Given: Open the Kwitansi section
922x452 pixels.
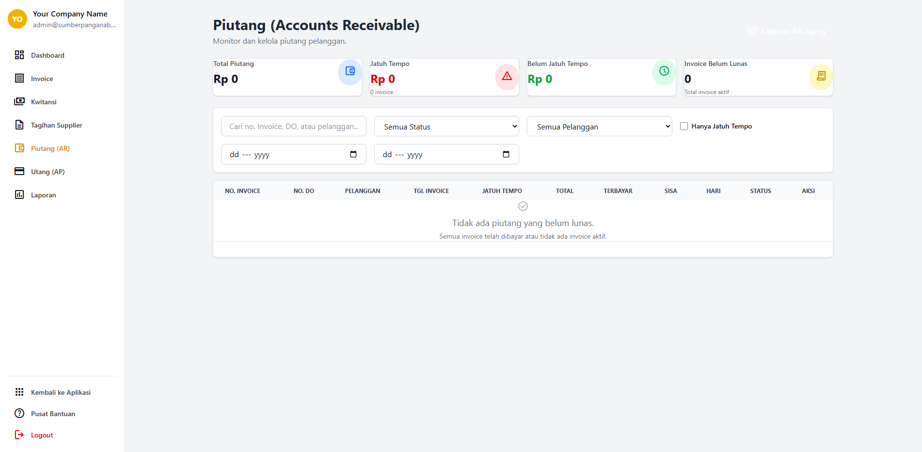Looking at the screenshot, I should 44,101.
